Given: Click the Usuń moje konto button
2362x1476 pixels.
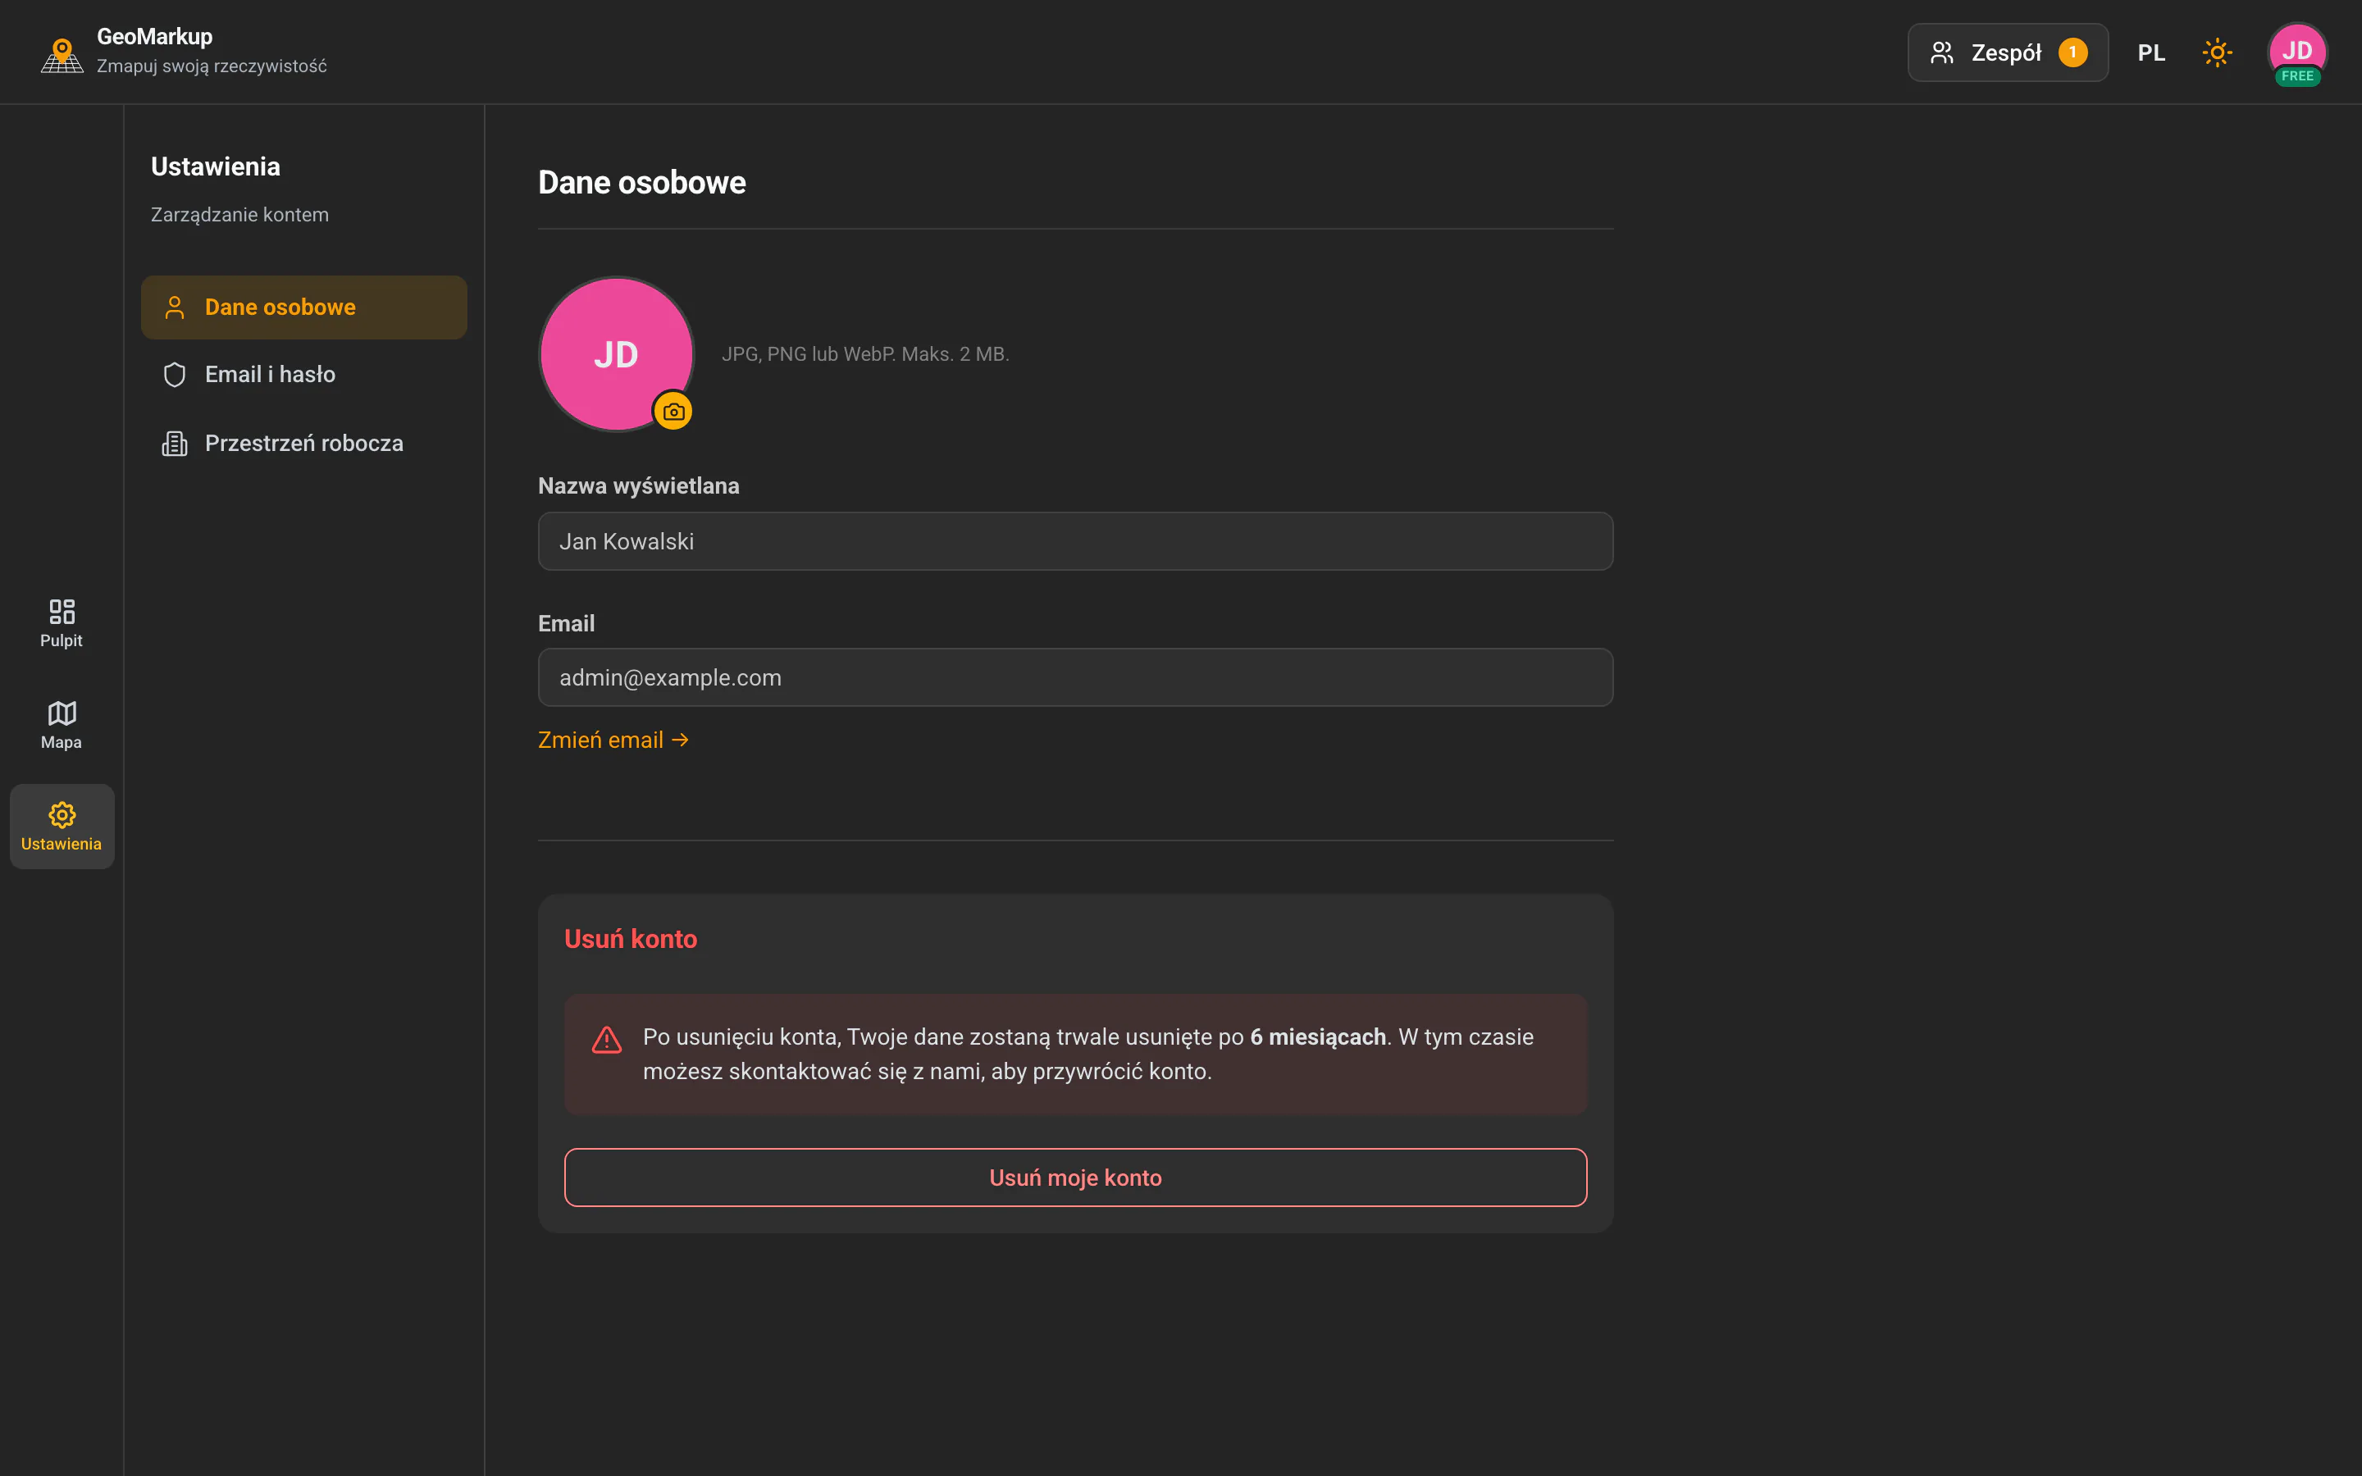Looking at the screenshot, I should (1074, 1178).
